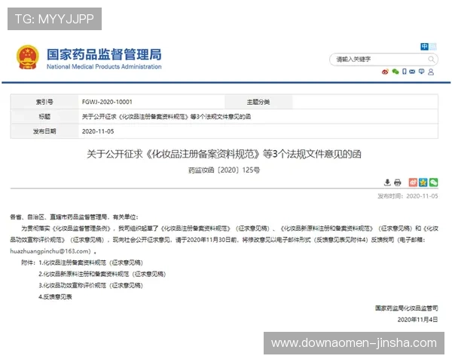Share article via blue star QZone icon
The width and height of the screenshot is (452, 362).
click(x=423, y=183)
